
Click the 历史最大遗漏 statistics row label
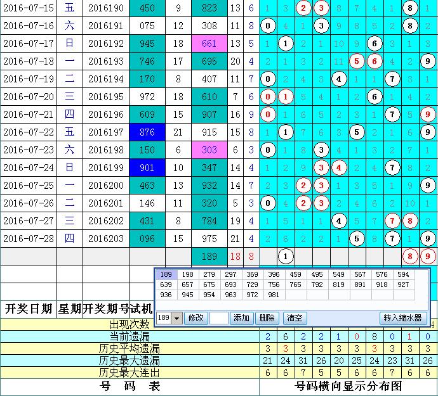tap(129, 360)
